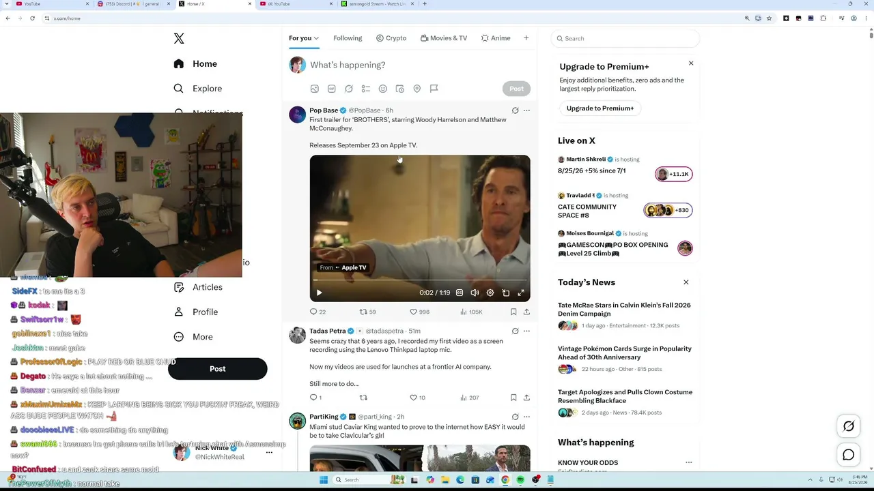Open Grok actions on Tadas Petra post
Image resolution: width=874 pixels, height=491 pixels.
click(515, 331)
